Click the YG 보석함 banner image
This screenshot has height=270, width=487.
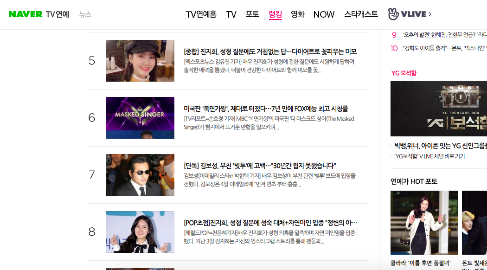439,109
